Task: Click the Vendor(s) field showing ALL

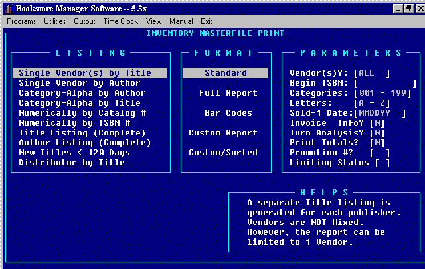Action: coord(372,73)
